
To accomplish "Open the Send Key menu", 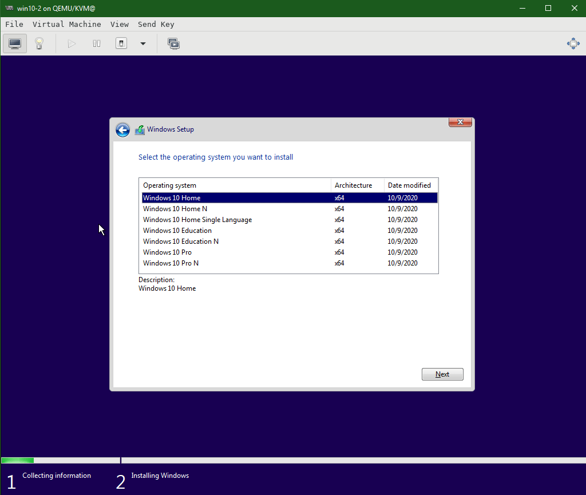I will click(156, 24).
